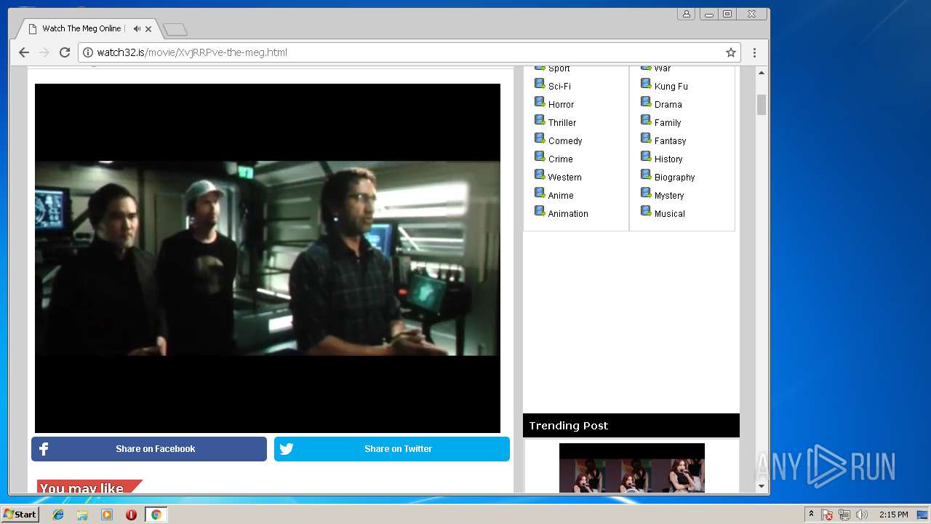The image size is (931, 524).
Task: Click the system tray volume icon
Action: pos(862,515)
